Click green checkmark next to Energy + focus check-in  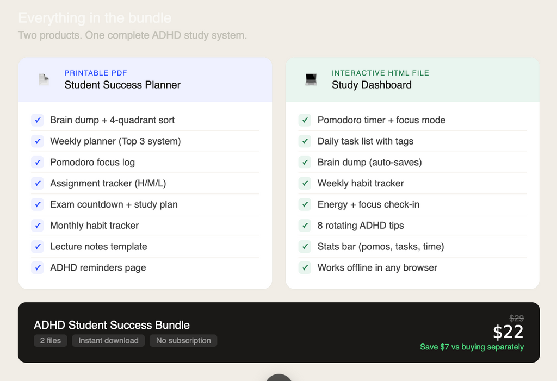click(305, 204)
